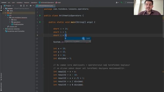
Task: Select FinalExamples in project tree
Action: (x=18, y=24)
